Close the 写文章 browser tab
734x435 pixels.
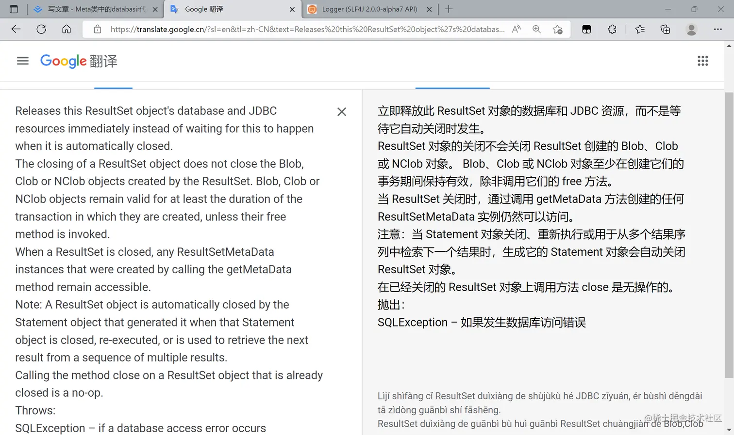coord(155,9)
